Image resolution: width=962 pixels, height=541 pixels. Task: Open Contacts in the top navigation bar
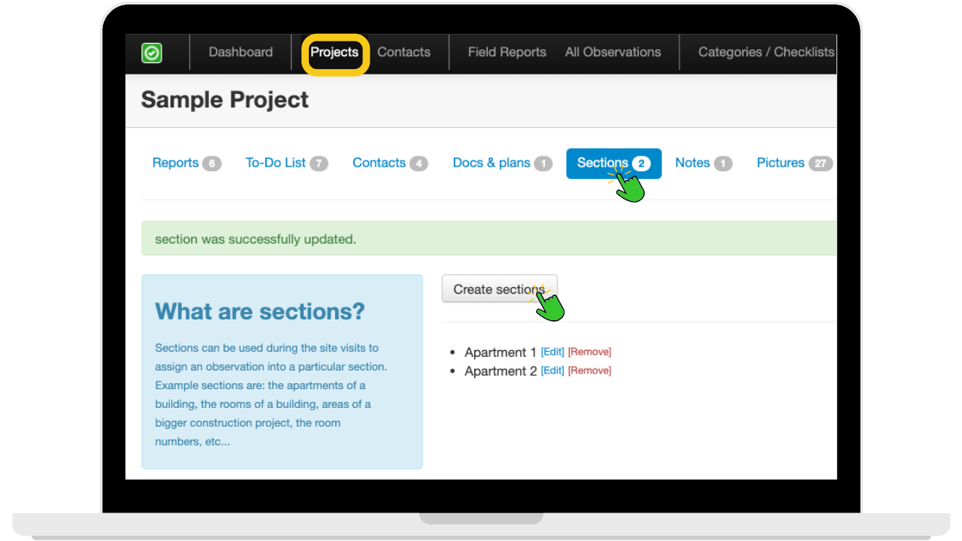point(404,53)
